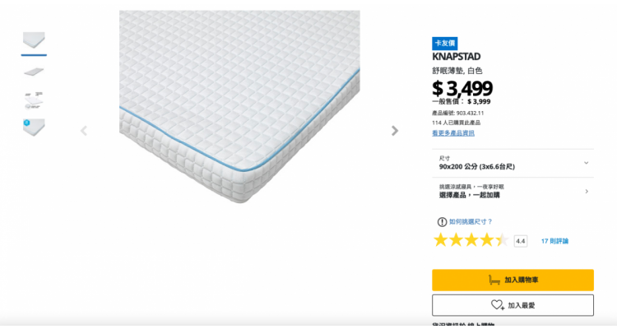The image size is (617, 329).
Task: Open the 17 則評論 reviews link
Action: pos(554,241)
